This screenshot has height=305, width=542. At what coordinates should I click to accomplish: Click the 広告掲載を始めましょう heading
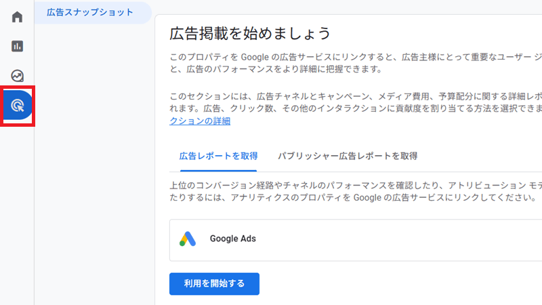(x=250, y=33)
